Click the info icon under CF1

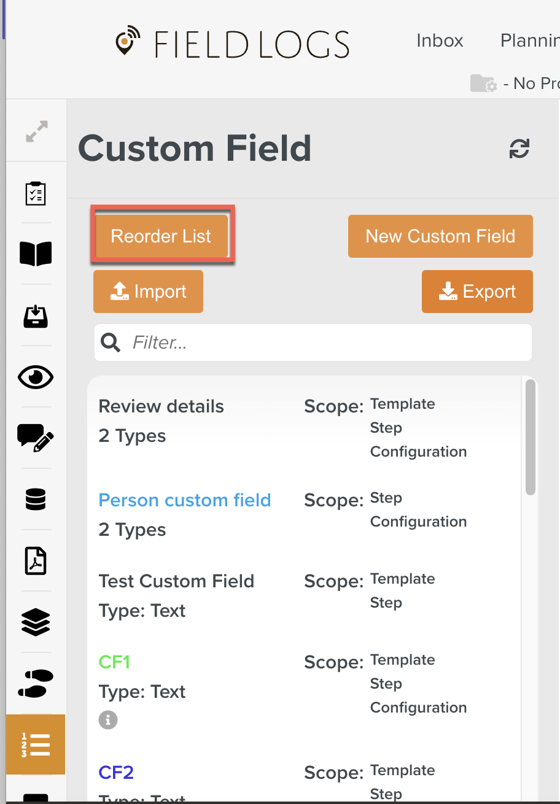click(108, 721)
